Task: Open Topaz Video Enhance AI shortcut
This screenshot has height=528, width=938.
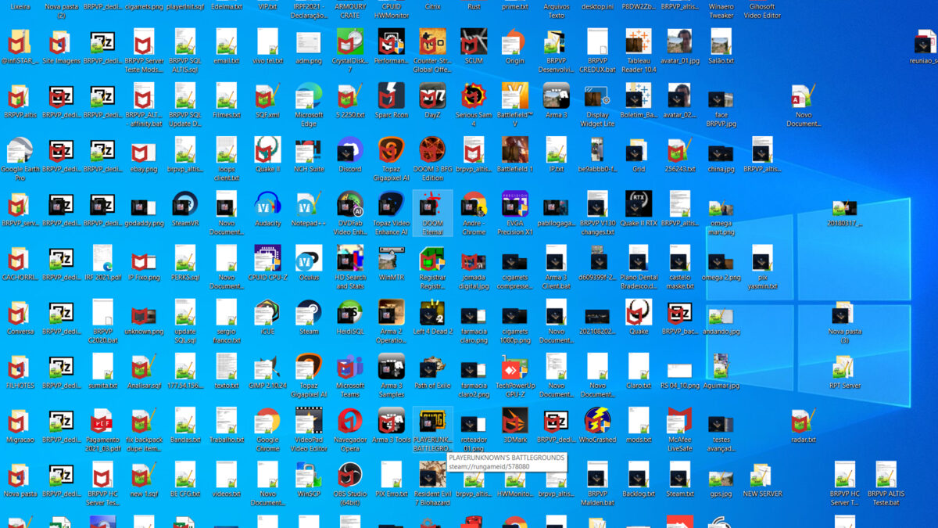Action: point(391,204)
